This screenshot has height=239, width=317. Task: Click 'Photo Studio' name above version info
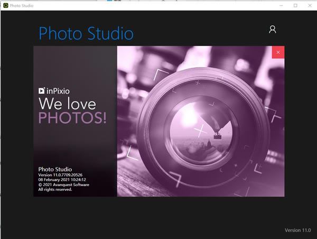click(55, 169)
